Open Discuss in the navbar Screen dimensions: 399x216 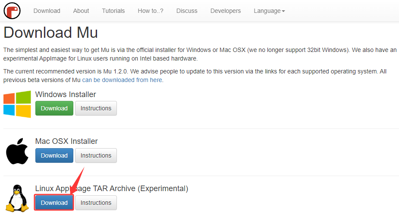[187, 11]
